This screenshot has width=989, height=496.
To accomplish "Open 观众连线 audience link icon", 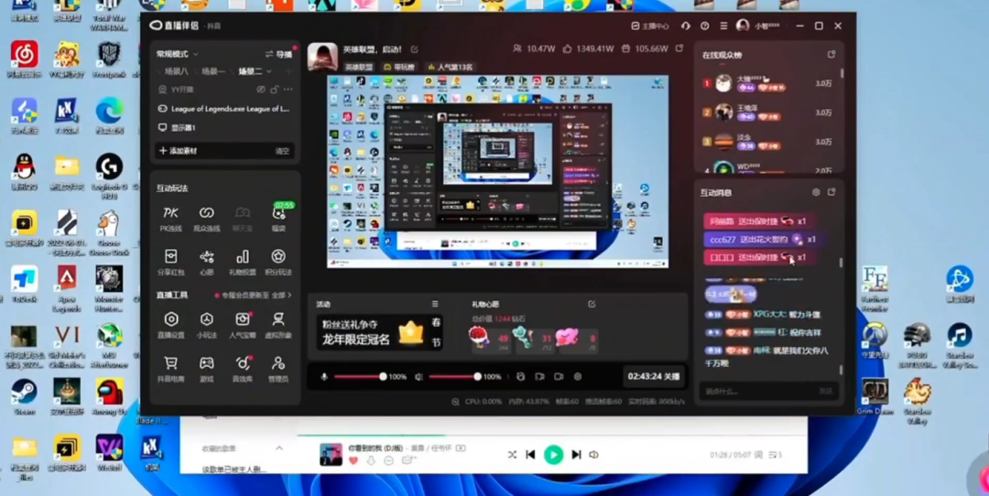I will 206,219.
